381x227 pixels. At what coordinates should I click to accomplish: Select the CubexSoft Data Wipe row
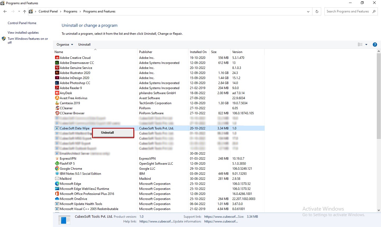point(159,128)
